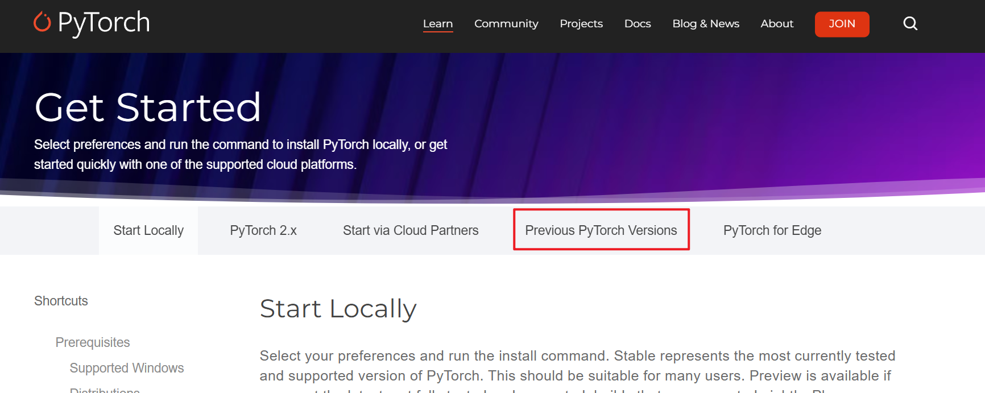Viewport: 985px width, 393px height.
Task: Open the Learn menu
Action: [x=438, y=24]
